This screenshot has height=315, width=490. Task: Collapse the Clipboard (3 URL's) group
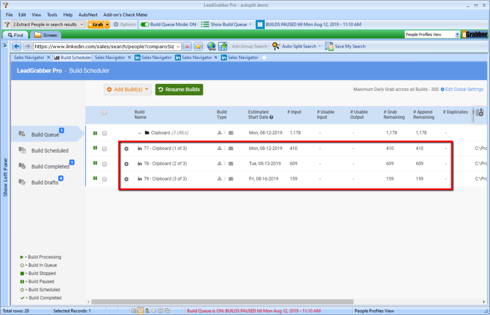(140, 133)
